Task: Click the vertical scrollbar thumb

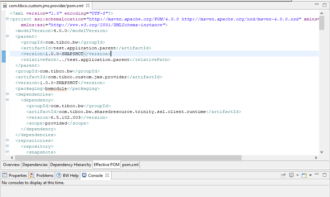Action: point(321,23)
